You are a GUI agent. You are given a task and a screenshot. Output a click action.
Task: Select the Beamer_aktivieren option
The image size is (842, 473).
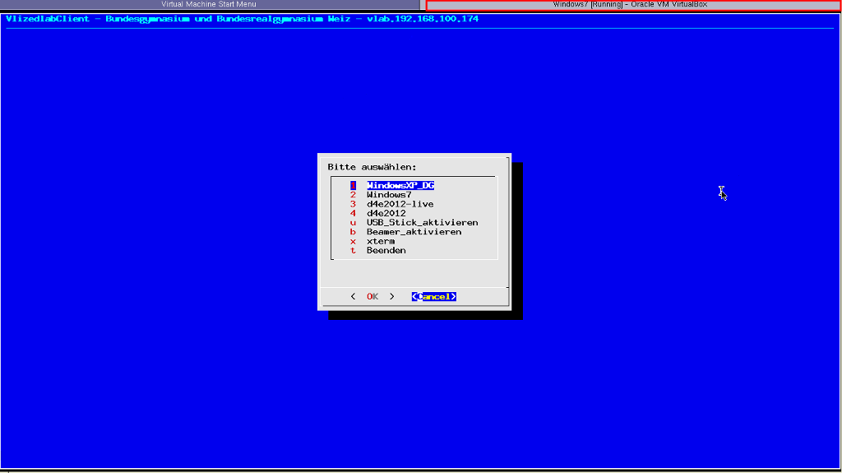tap(414, 232)
